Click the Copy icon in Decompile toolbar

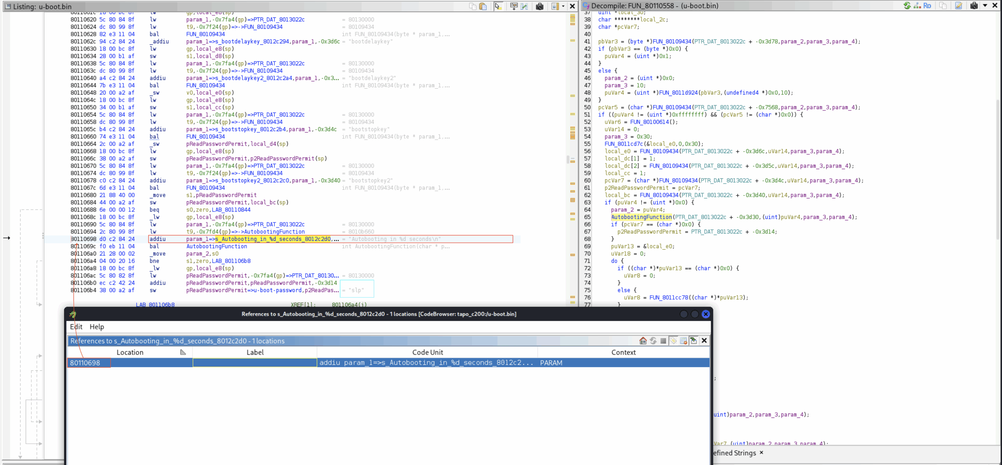[x=943, y=5]
